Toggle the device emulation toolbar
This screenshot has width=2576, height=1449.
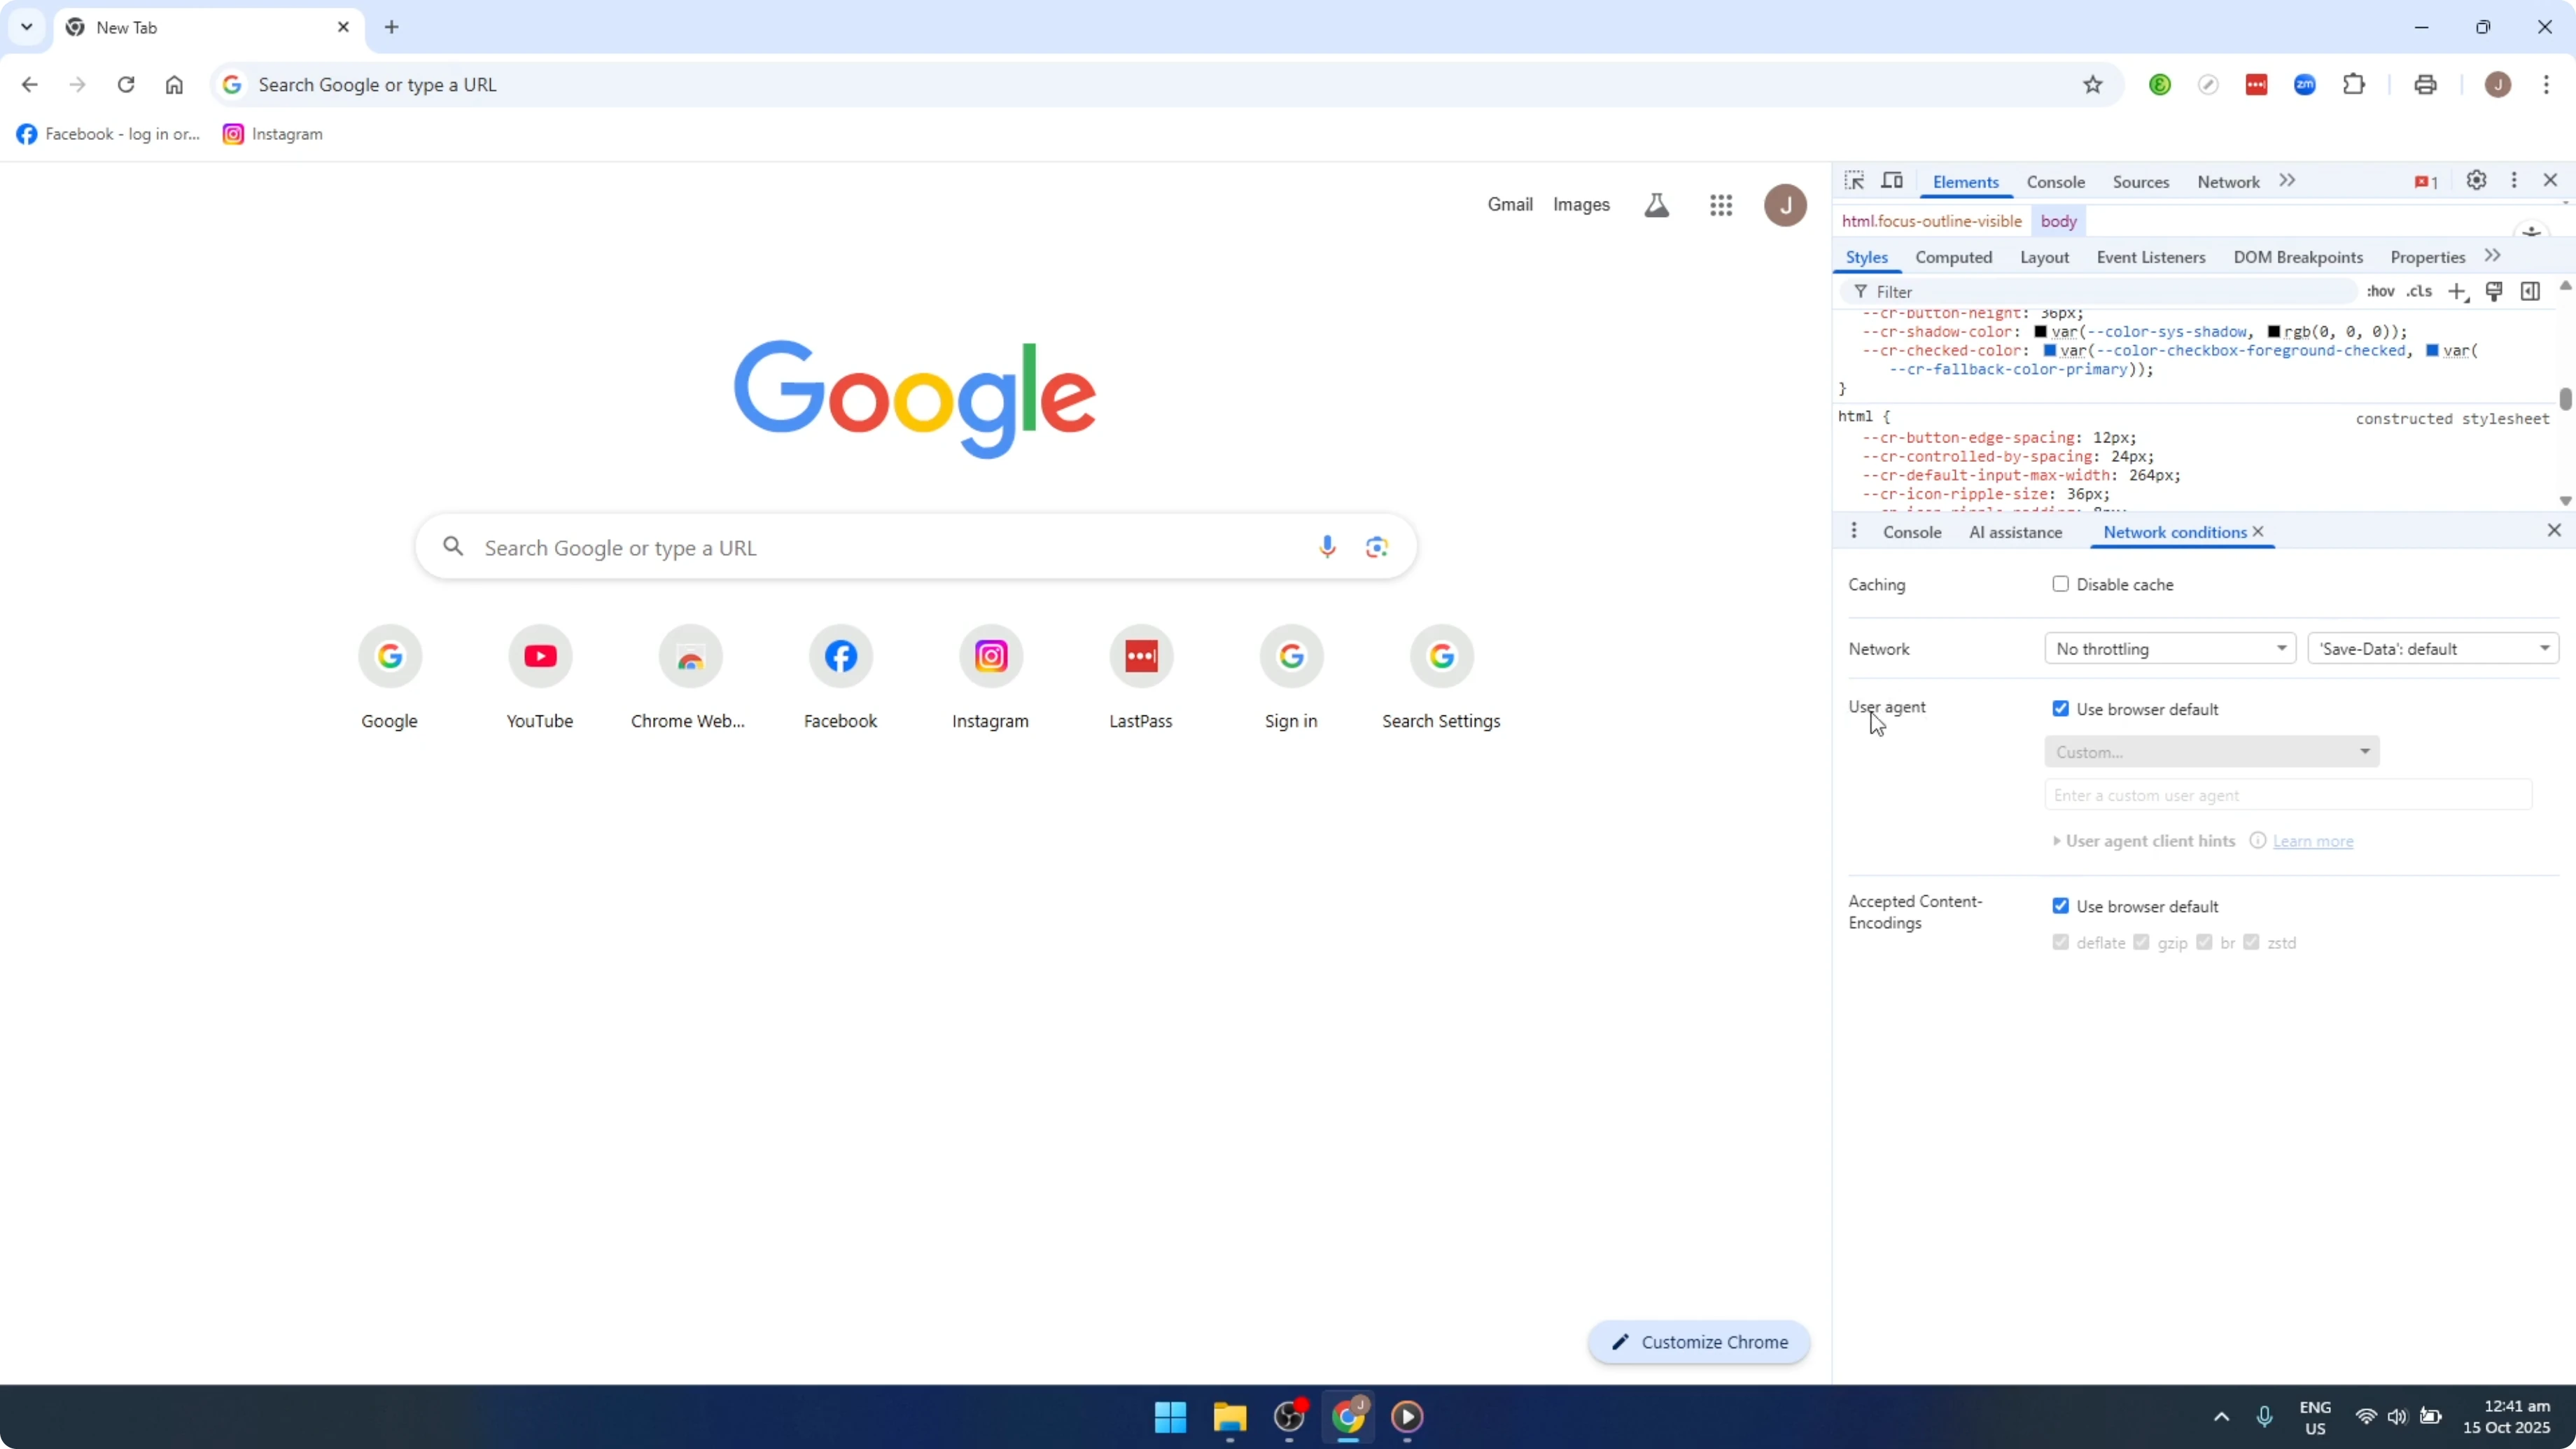1893,181
